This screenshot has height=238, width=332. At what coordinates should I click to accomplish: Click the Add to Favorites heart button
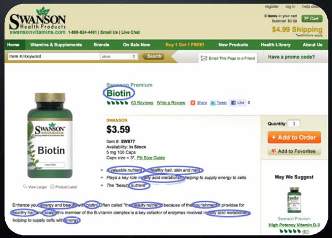294,151
